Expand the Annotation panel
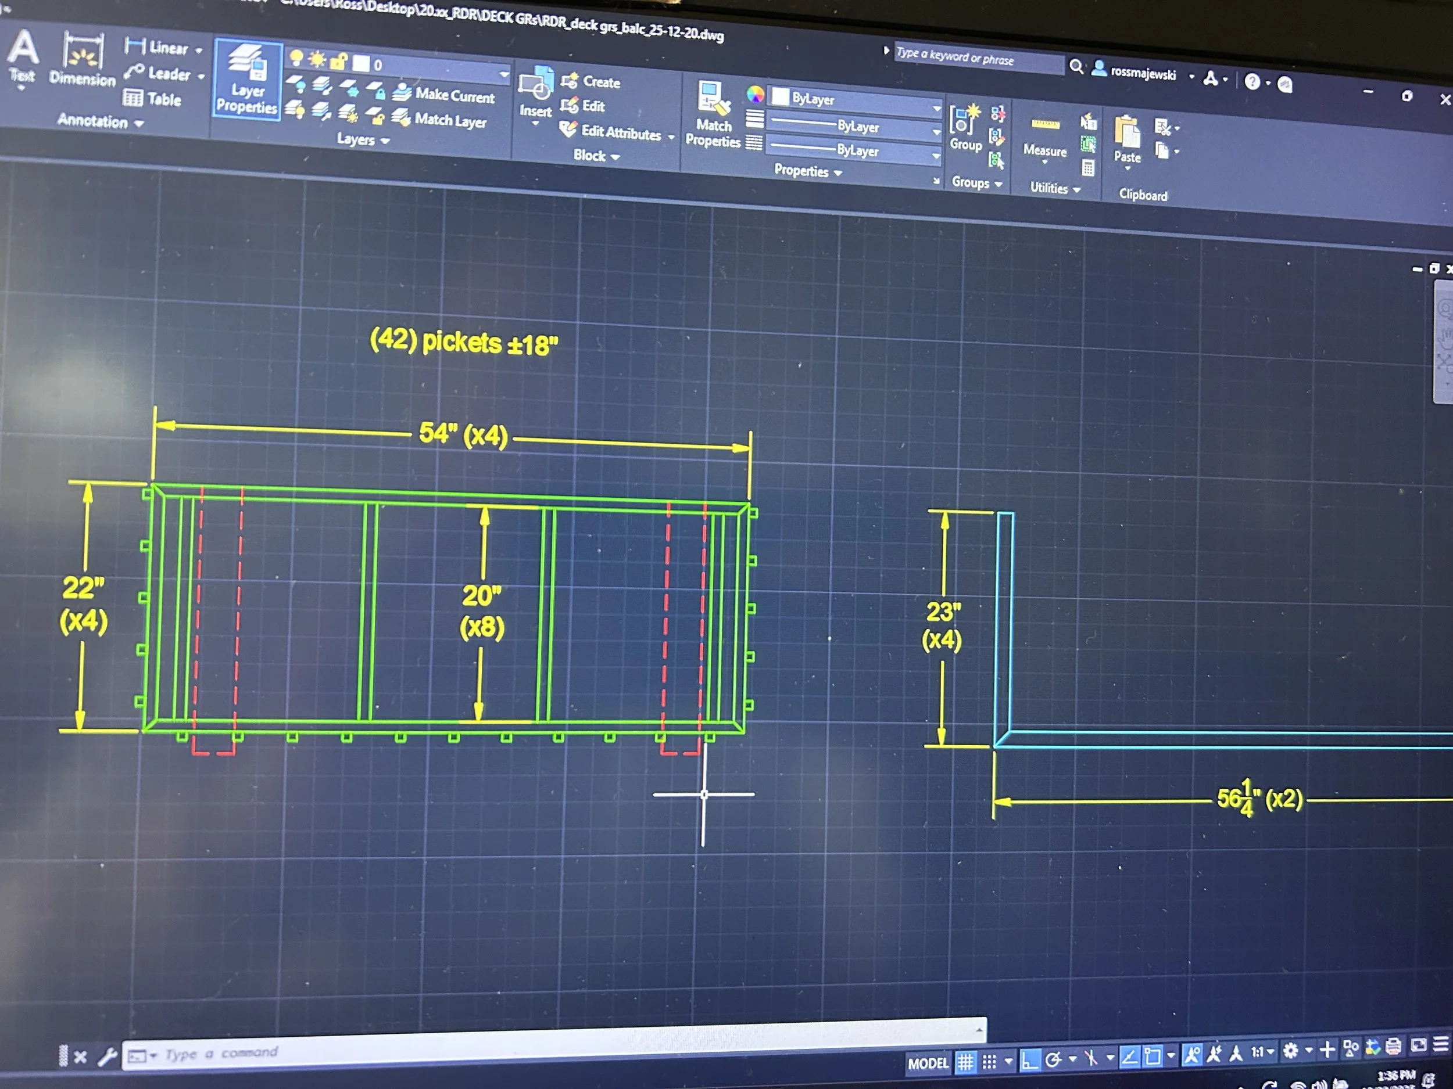 (x=101, y=121)
